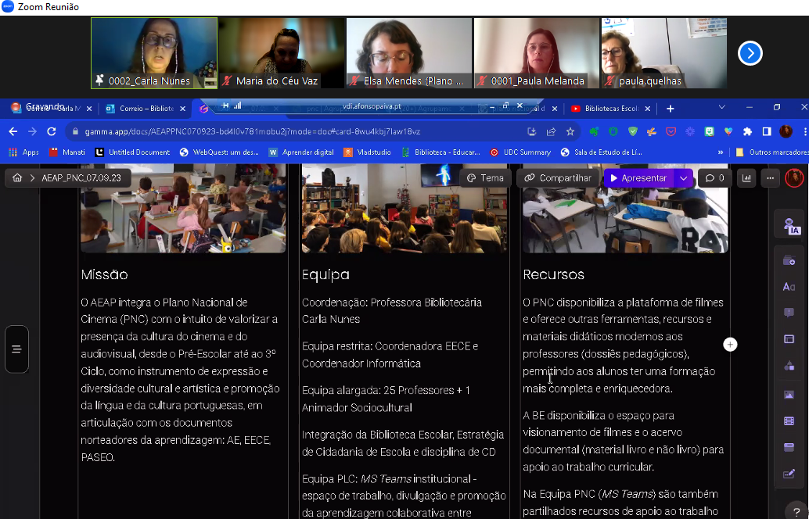Open the image insert icon in sidebar
The width and height of the screenshot is (809, 519).
789,395
